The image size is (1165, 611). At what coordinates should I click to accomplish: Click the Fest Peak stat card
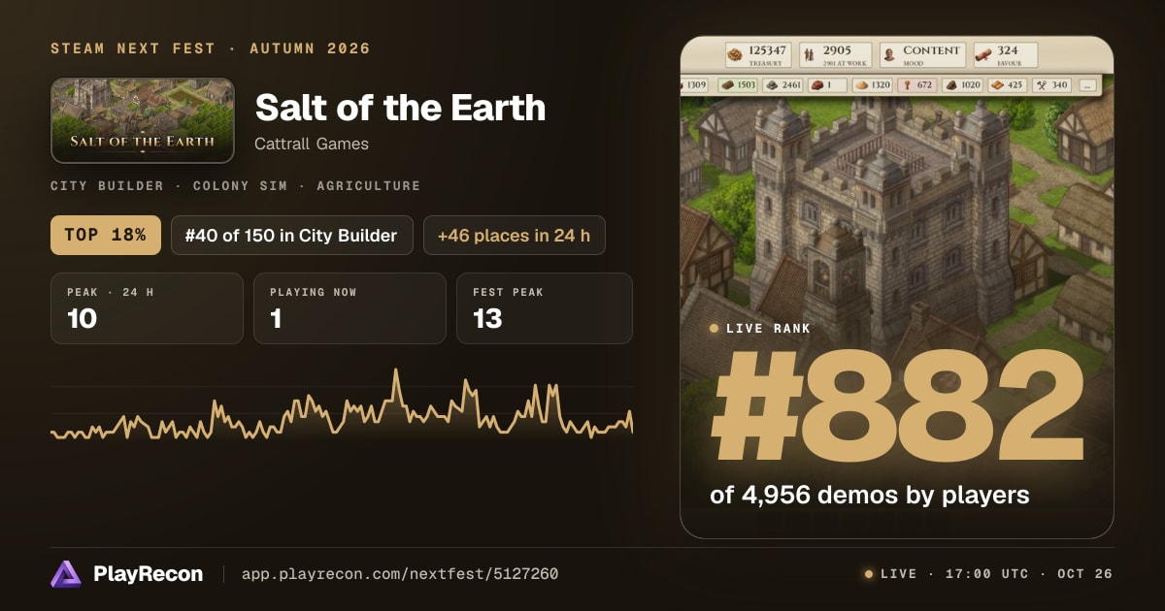point(545,308)
